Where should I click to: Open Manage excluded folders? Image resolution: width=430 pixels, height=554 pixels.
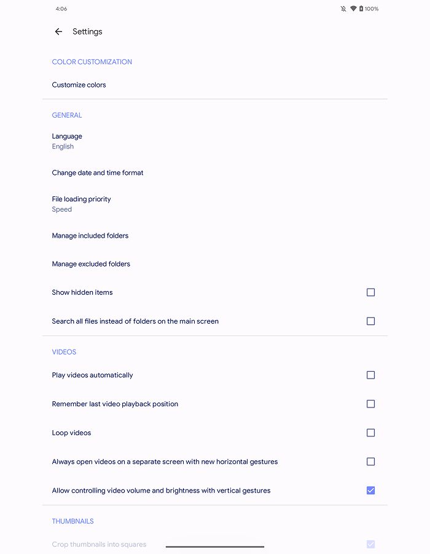click(x=91, y=264)
